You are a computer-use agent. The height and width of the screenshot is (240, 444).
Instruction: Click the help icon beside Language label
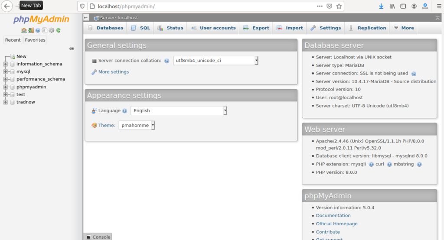(124, 111)
